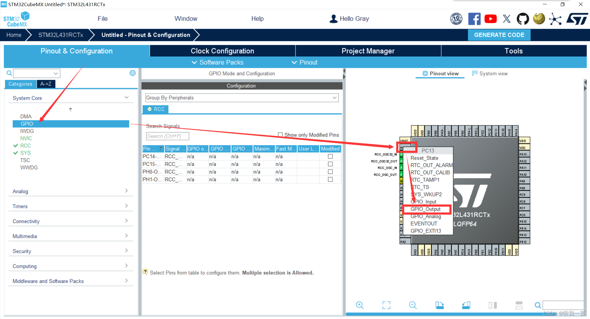Screen dimensions: 590x319
Task: Open the Help menu
Action: [257, 19]
